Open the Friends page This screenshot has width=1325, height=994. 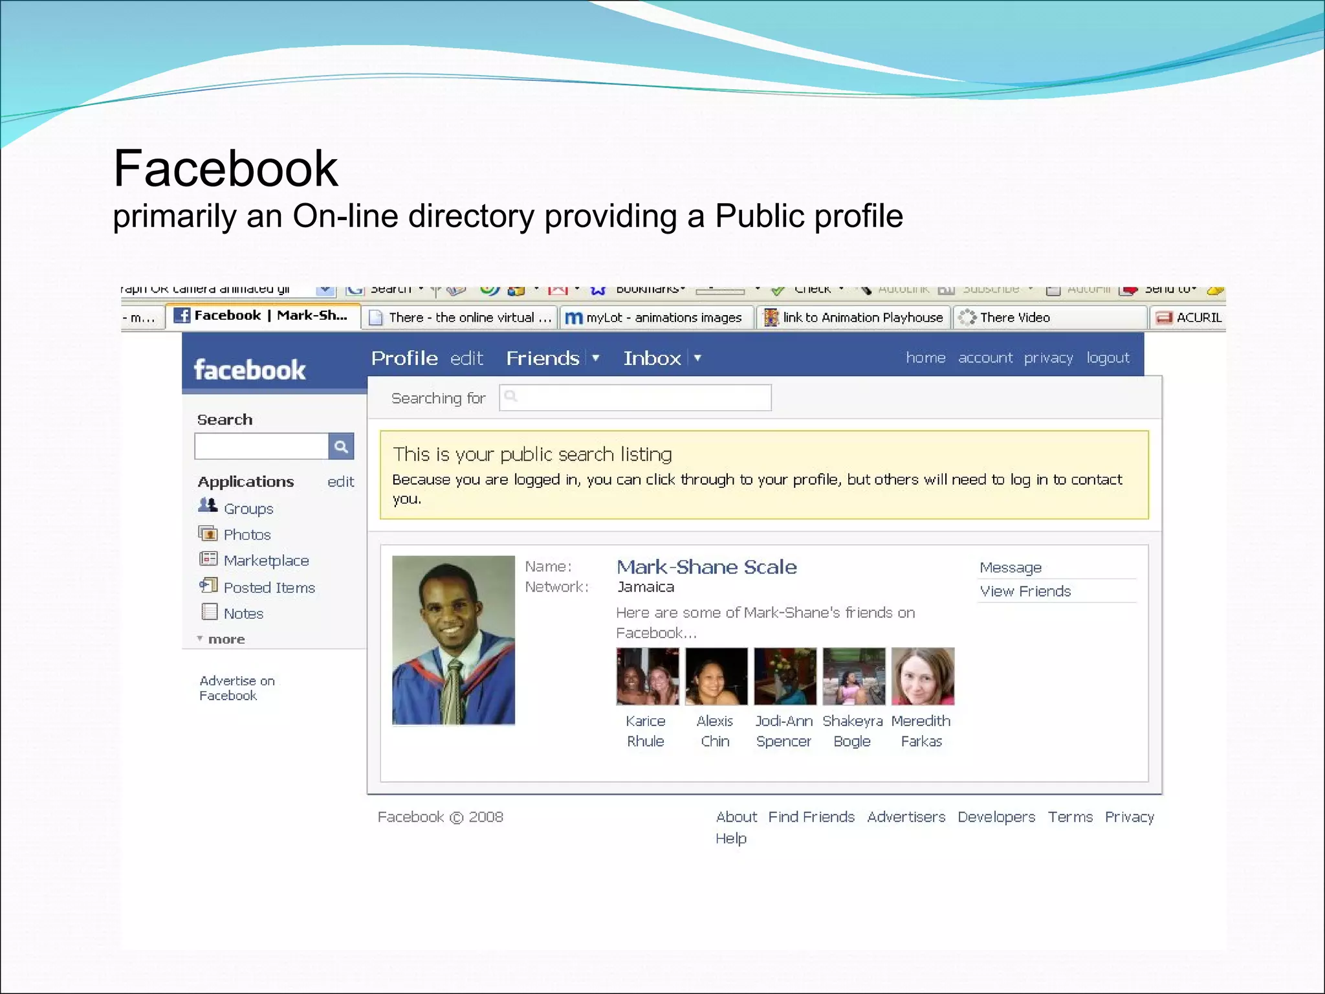[542, 358]
